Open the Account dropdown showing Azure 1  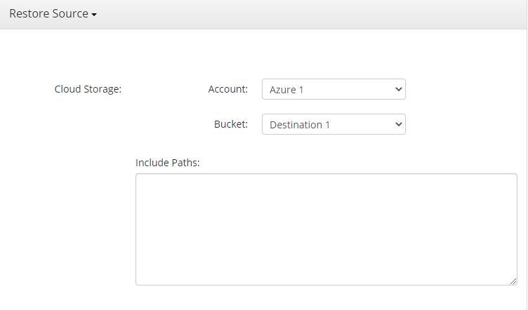(334, 89)
